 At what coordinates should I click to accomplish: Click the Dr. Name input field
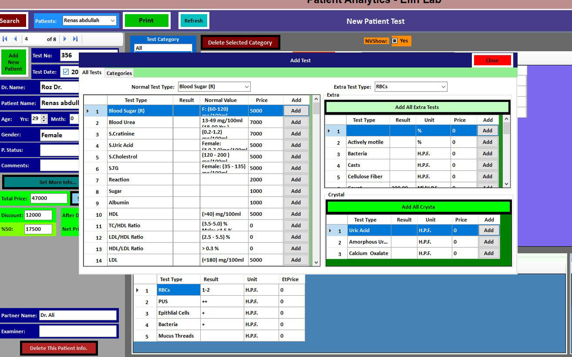(x=59, y=87)
